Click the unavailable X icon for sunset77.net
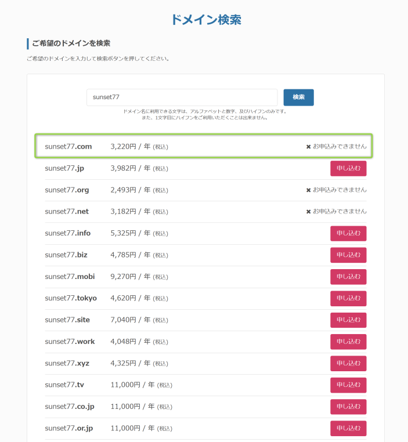408x442 pixels. tap(309, 212)
